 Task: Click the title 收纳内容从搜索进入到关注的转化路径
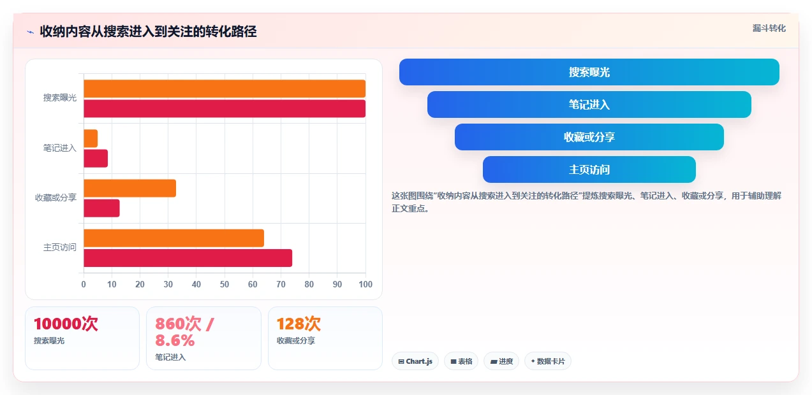click(x=148, y=31)
